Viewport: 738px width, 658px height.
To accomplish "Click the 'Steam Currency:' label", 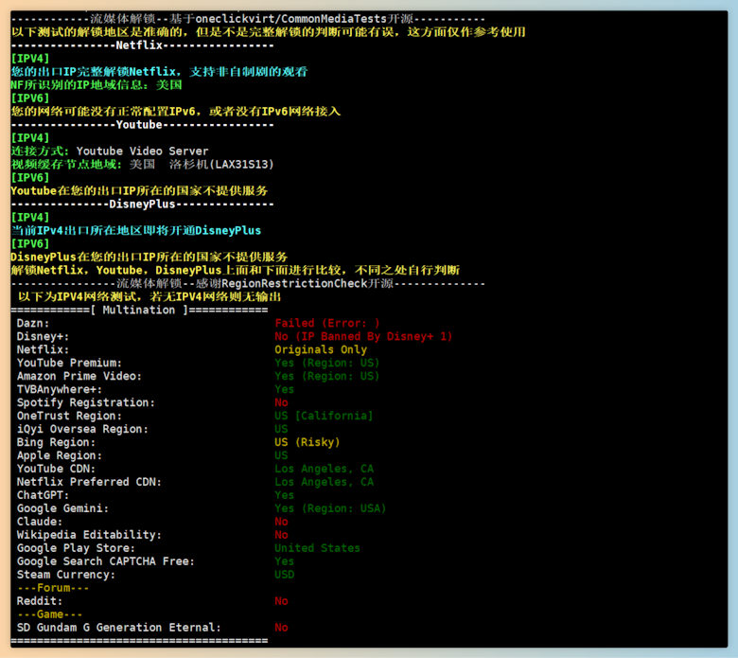I will tap(66, 575).
